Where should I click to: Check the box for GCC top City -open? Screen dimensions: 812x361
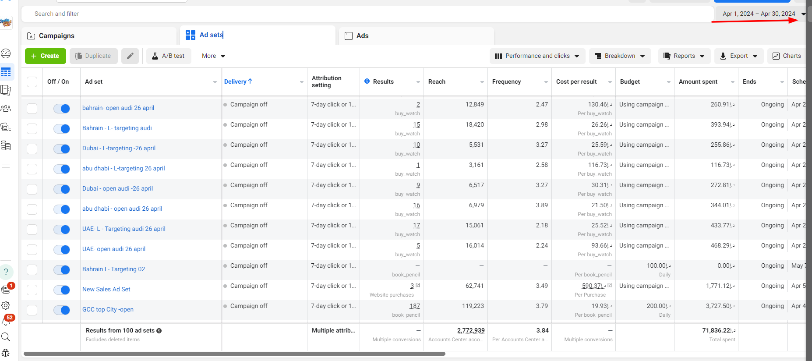(32, 310)
